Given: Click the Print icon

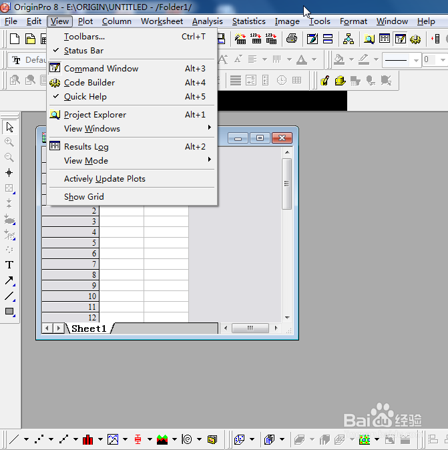Looking at the screenshot, I should [292, 39].
